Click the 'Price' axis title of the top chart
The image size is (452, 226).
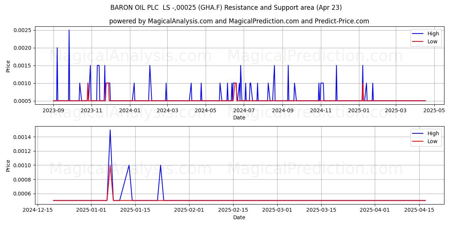pyautogui.click(x=8, y=66)
